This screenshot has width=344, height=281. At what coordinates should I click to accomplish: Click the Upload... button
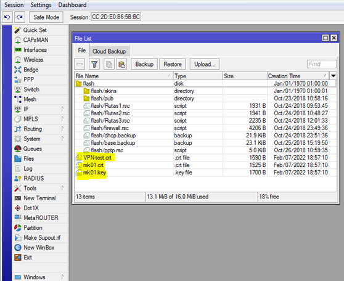point(205,64)
